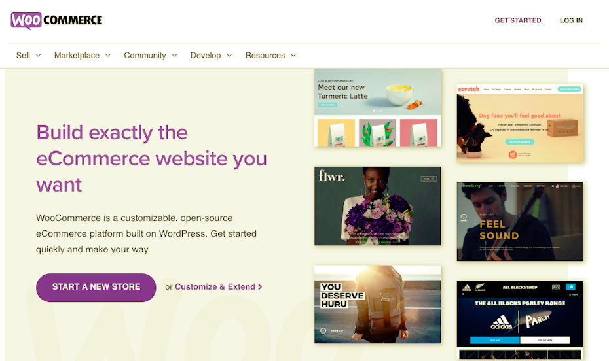This screenshot has height=361, width=609.
Task: Click the play icon on the Huru showcase
Action: [x=323, y=331]
